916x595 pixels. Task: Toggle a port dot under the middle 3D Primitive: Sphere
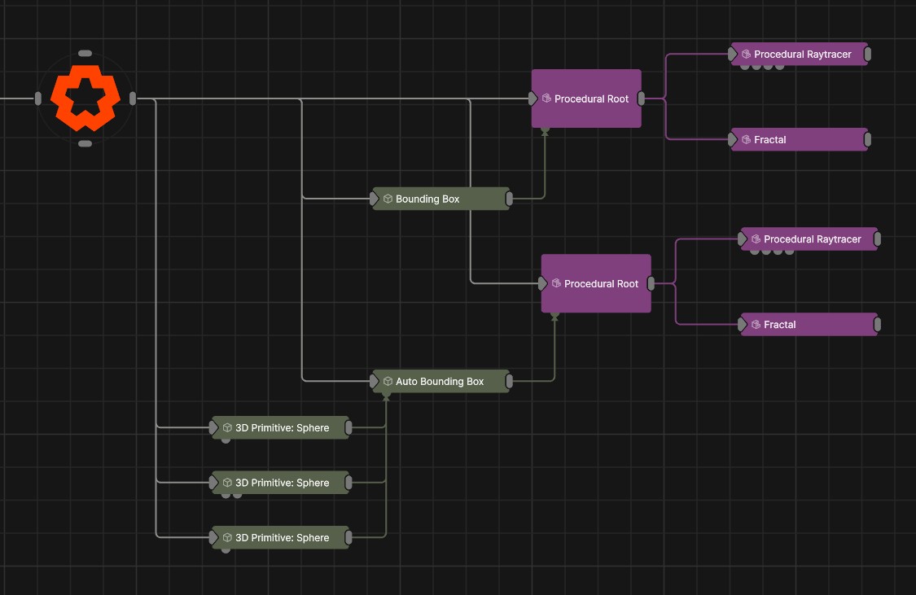pyautogui.click(x=226, y=496)
